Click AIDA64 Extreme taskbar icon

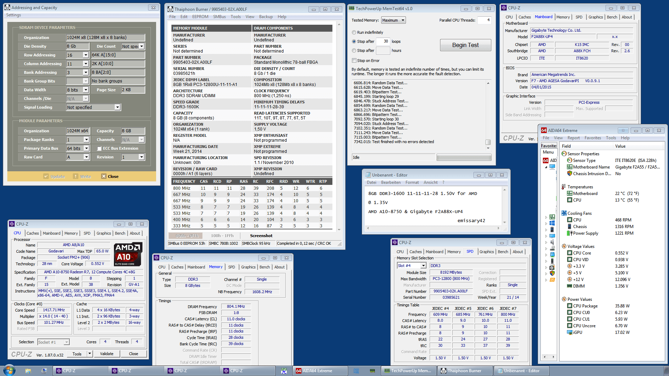pyautogui.click(x=319, y=370)
